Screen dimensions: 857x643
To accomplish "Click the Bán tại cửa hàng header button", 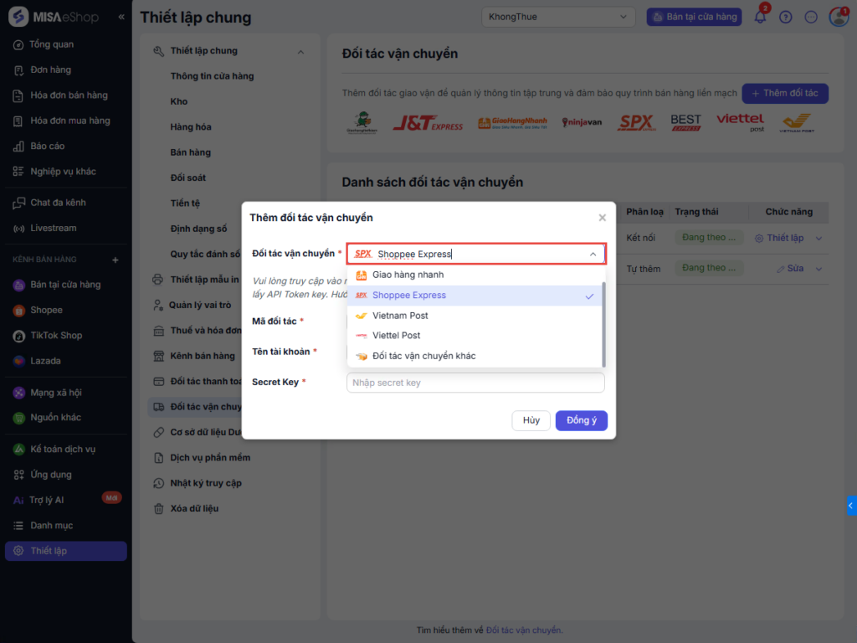I will pyautogui.click(x=694, y=17).
